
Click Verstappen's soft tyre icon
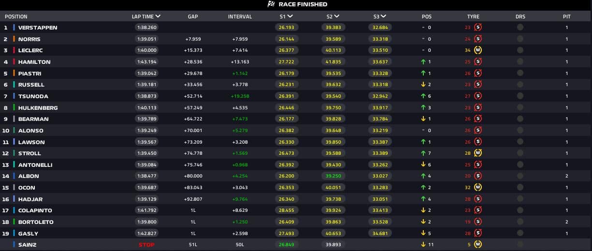477,28
